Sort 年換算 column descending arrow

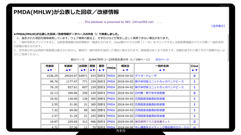coord(70,70)
